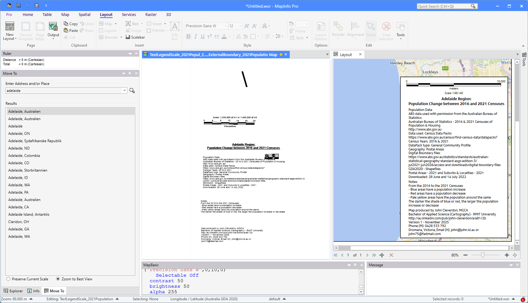Expand the address entry dropdown
Screen dimensions: 528x303
(x=124, y=91)
